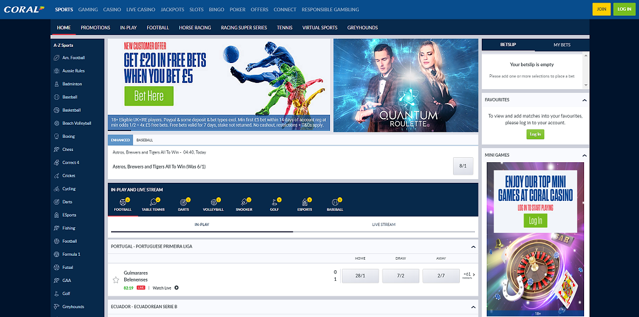The height and width of the screenshot is (317, 639).
Task: Select the Fishing icon
Action: [57, 228]
